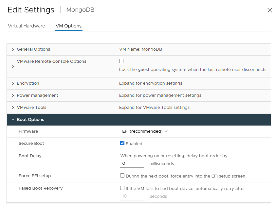276x204 pixels.
Task: Click Expand for VMware Tools settings text
Action: 154,108
